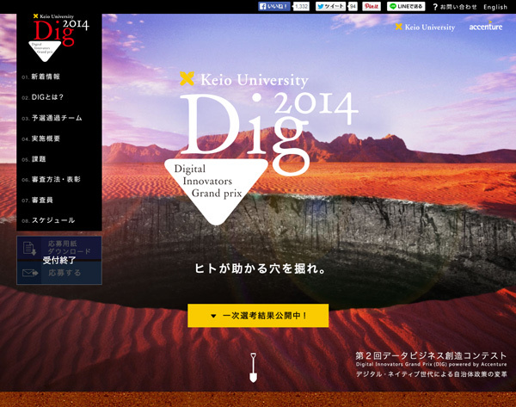Click the ヒトが助かる穴を掘れ。 tagline

pyautogui.click(x=260, y=268)
